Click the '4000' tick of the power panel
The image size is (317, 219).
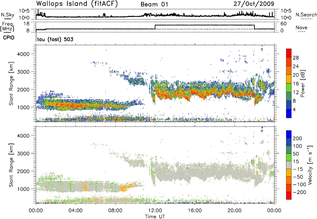(x=23, y=54)
